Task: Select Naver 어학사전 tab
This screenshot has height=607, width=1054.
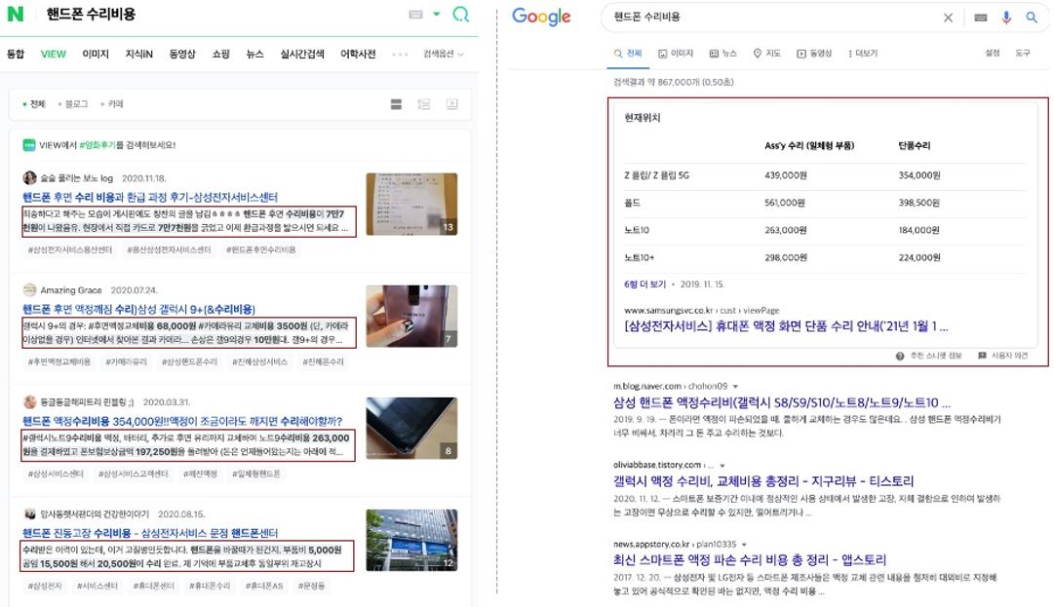Action: tap(358, 54)
